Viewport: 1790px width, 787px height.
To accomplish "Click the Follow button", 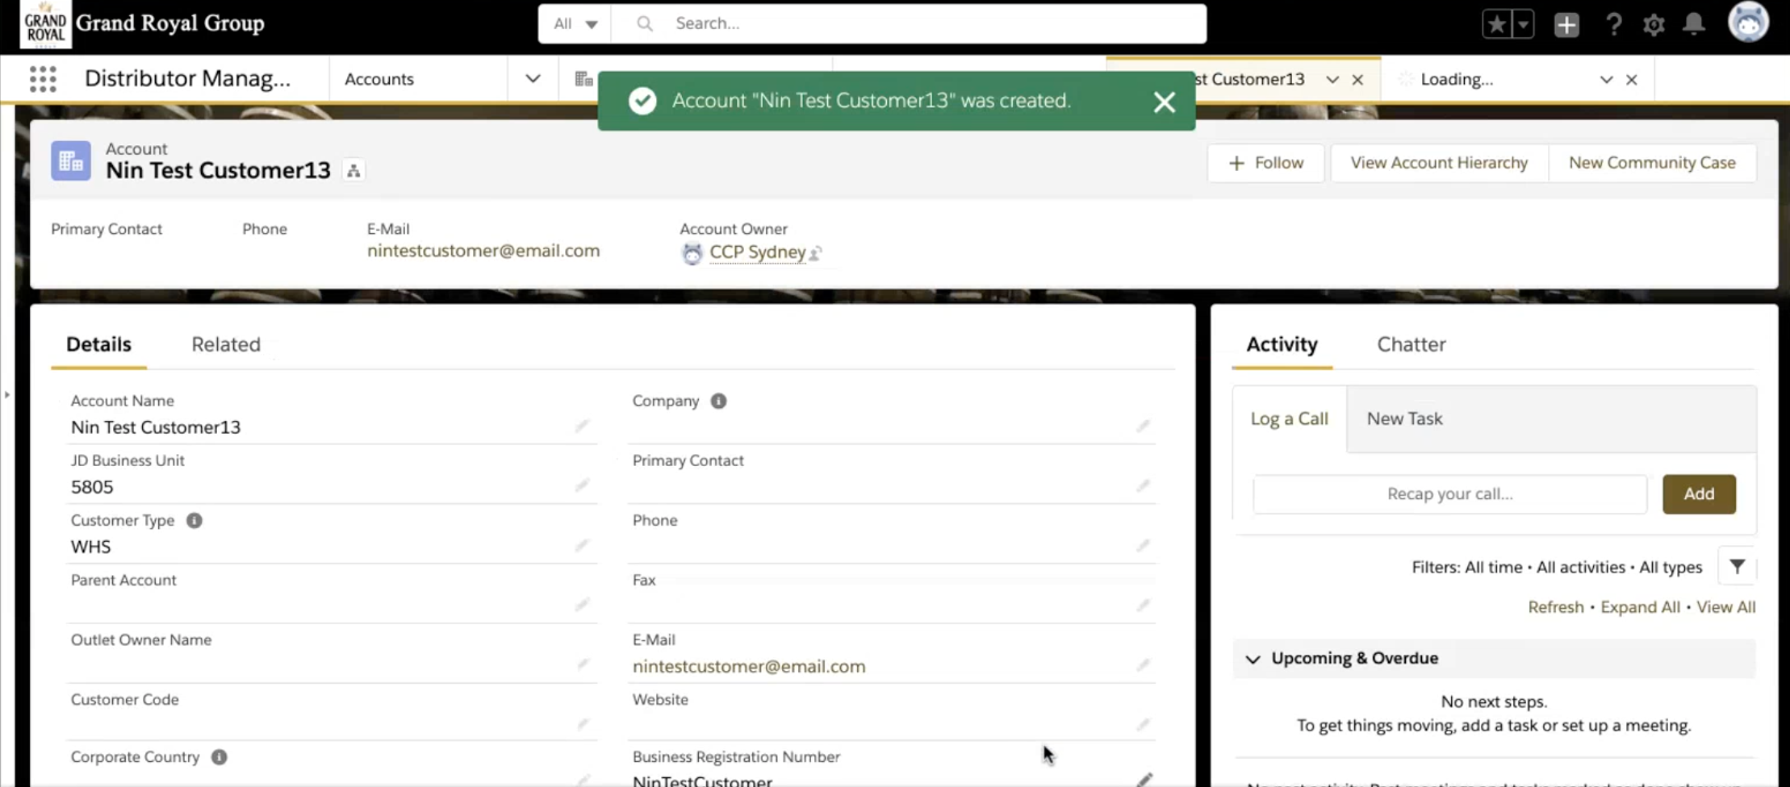I will pos(1265,163).
